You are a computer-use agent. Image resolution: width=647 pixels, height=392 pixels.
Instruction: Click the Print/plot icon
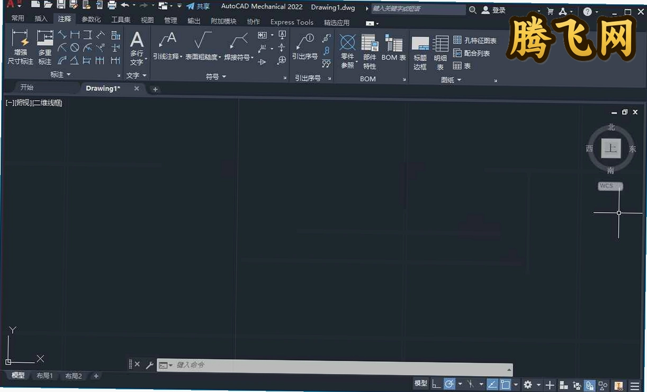click(112, 5)
